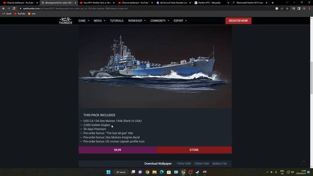This screenshot has width=313, height=176.
Task: Switch to first Channel dashboard YouTube tab
Action: click(20, 3)
